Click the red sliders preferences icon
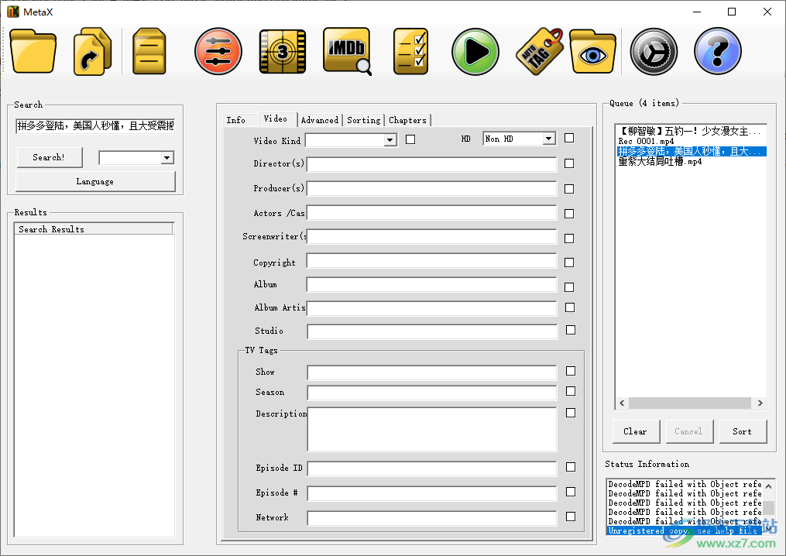 click(218, 51)
